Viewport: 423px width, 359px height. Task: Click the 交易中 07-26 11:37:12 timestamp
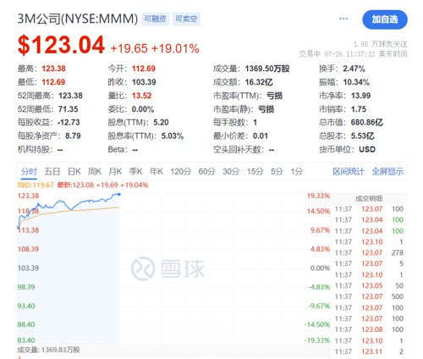(353, 54)
